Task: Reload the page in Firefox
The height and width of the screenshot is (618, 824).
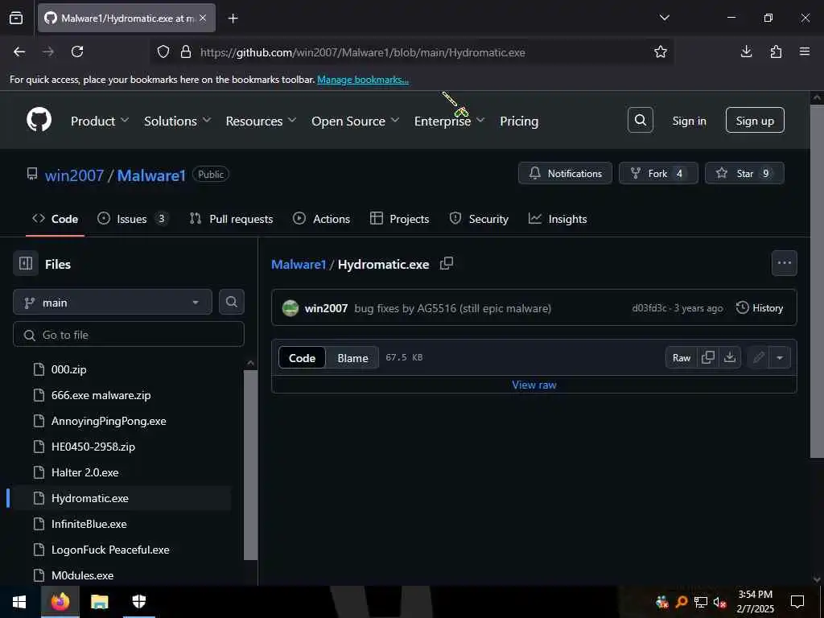Action: tap(77, 51)
